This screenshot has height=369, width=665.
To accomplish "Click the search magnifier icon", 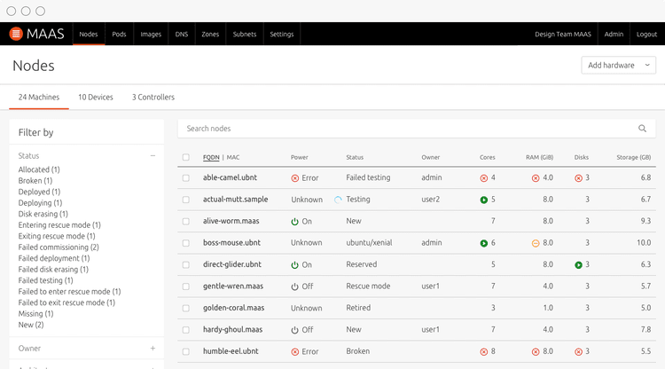I will tap(642, 129).
